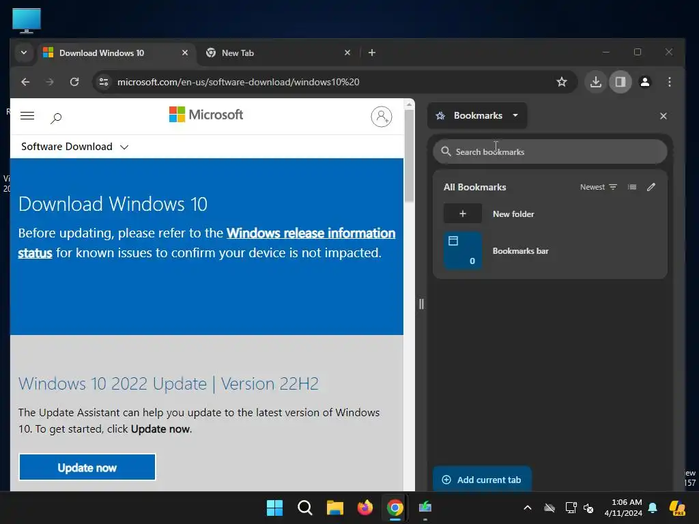Click the Chrome taskbar icon
This screenshot has width=699, height=524.
(395, 508)
